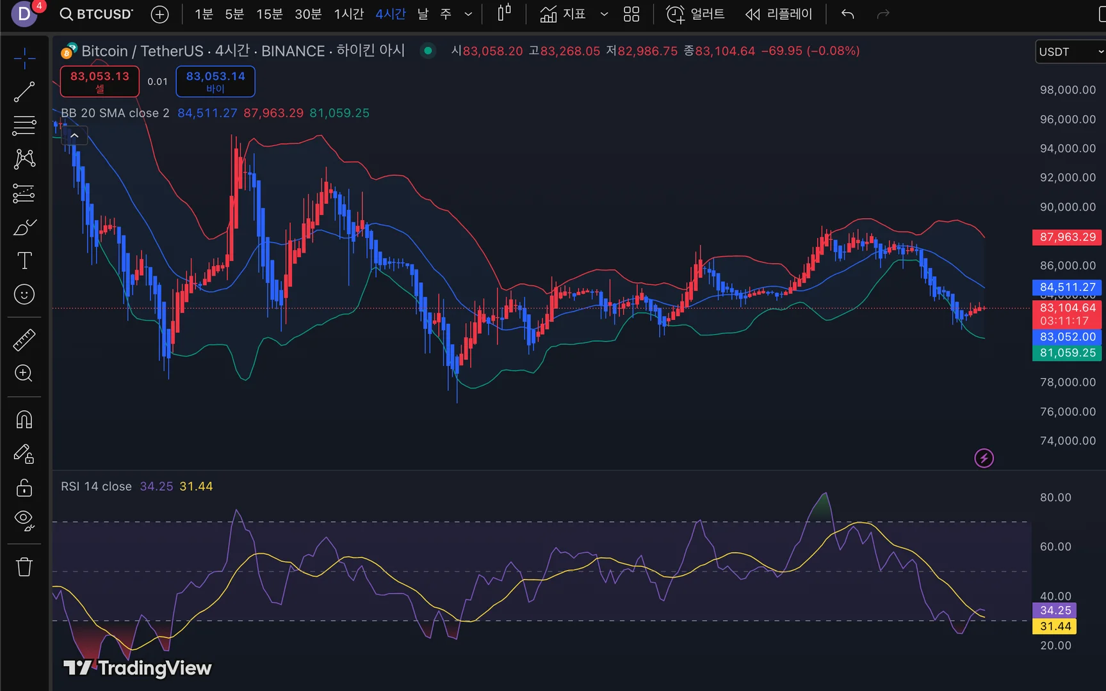1106x691 pixels.
Task: Expand the timeframe interval dropdown chevron
Action: pos(468,14)
